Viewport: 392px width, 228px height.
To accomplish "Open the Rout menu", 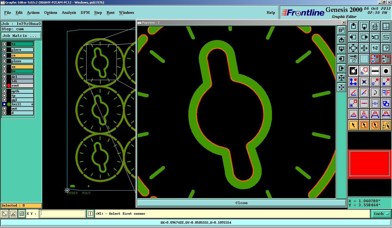I will click(111, 12).
